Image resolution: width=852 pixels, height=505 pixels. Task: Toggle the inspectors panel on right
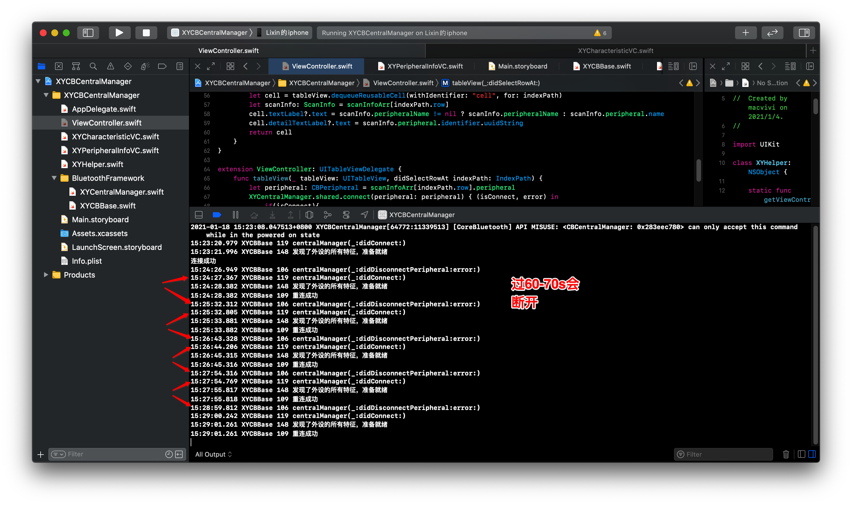point(804,33)
